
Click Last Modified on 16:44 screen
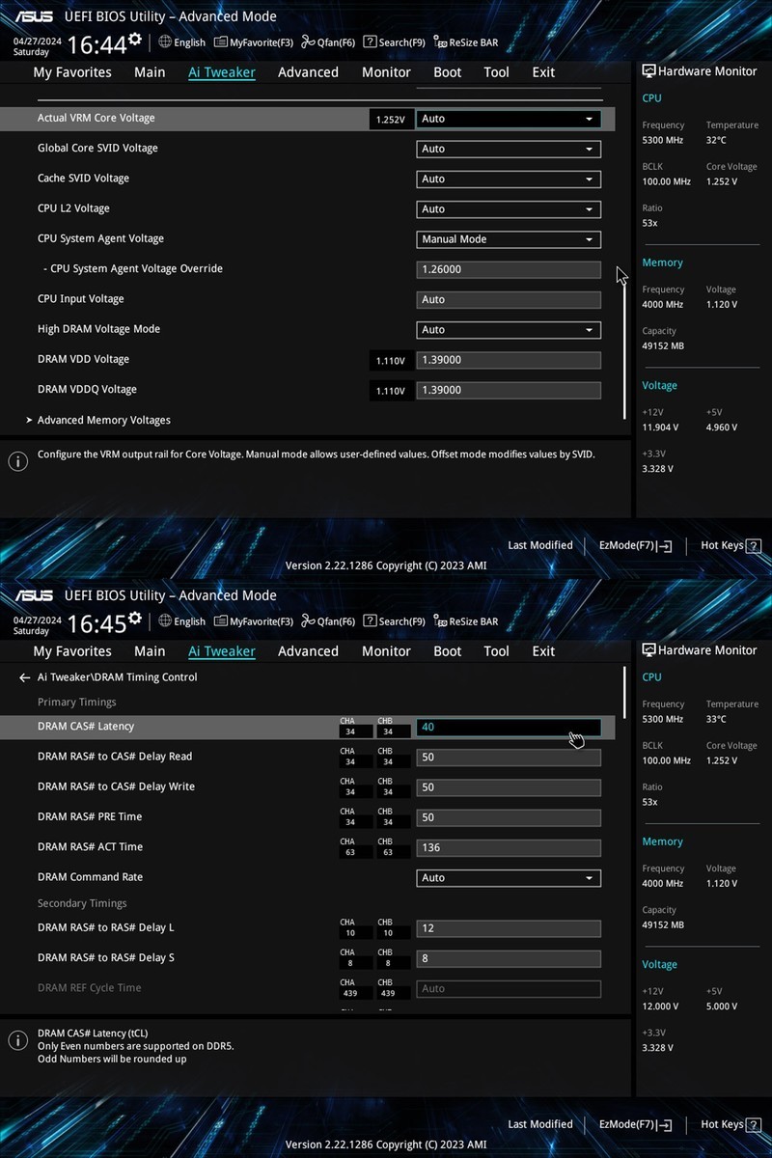pyautogui.click(x=540, y=545)
